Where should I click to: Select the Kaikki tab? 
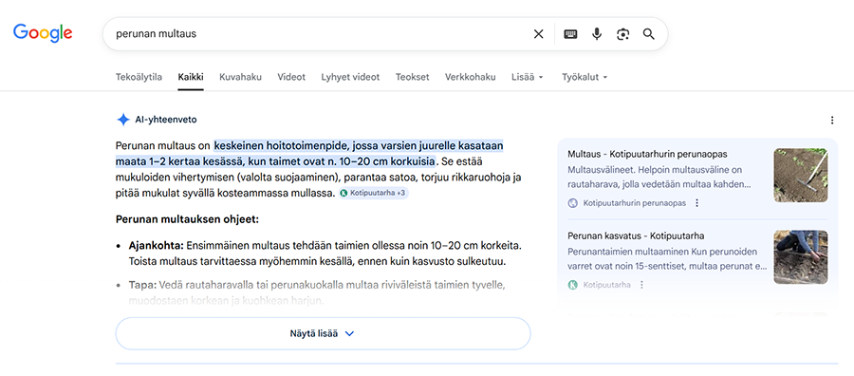pyautogui.click(x=191, y=77)
